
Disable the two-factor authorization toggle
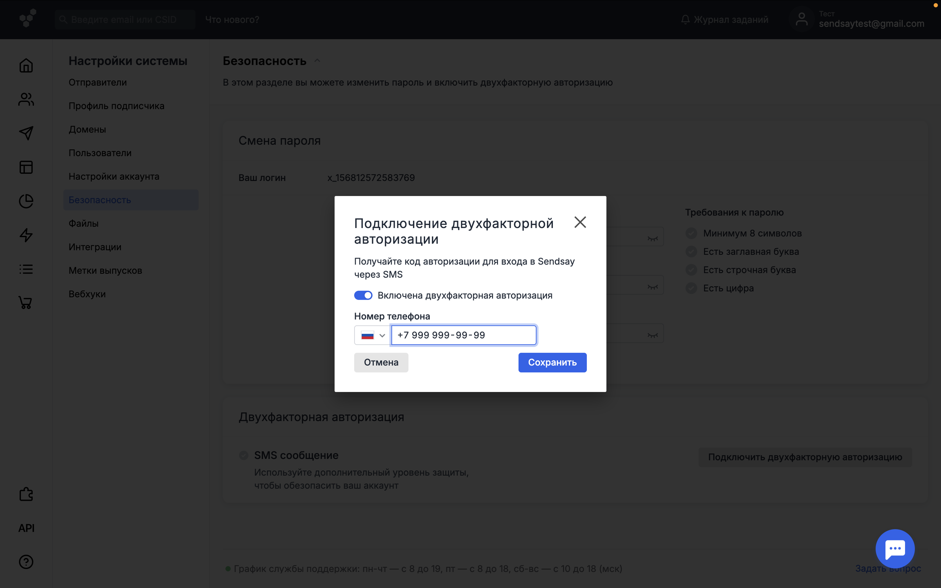pos(363,296)
